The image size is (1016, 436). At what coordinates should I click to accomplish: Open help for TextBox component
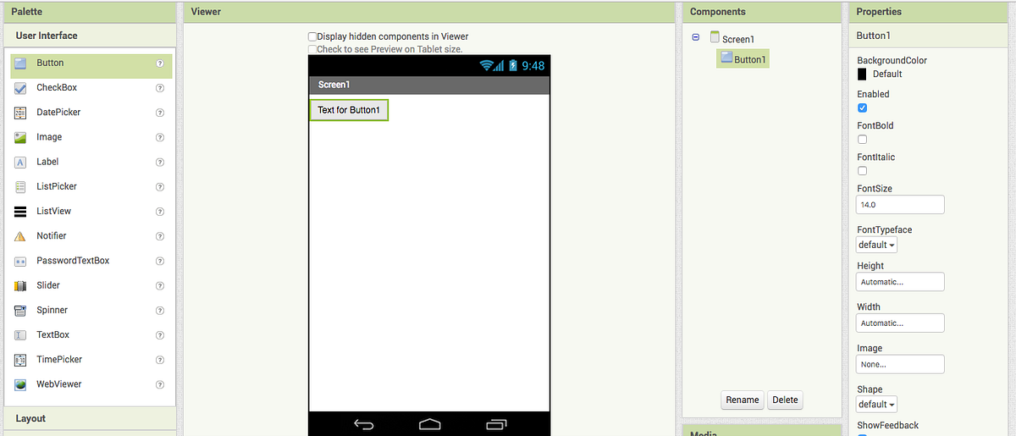click(160, 335)
